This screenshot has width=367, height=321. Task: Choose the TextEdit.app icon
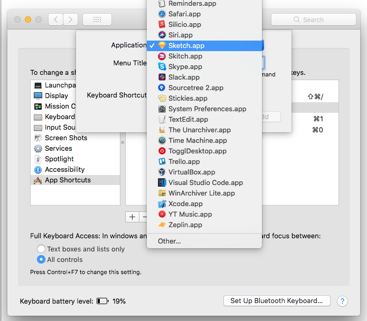(x=162, y=119)
